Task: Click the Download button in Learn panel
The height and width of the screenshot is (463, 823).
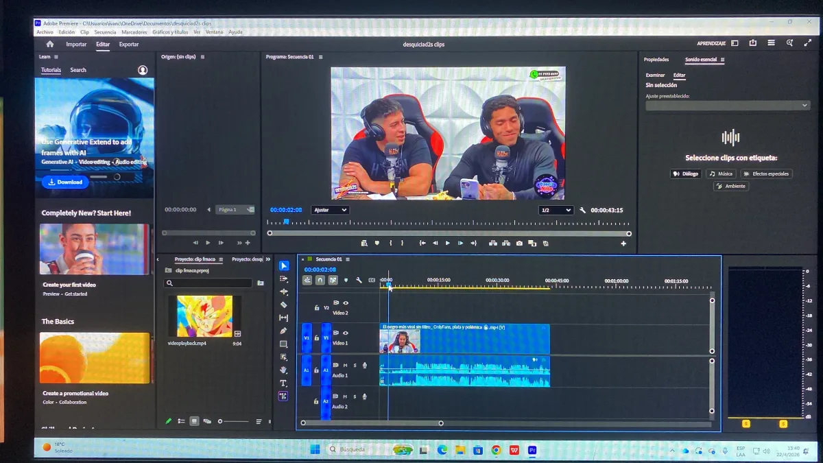Action: pyautogui.click(x=65, y=182)
